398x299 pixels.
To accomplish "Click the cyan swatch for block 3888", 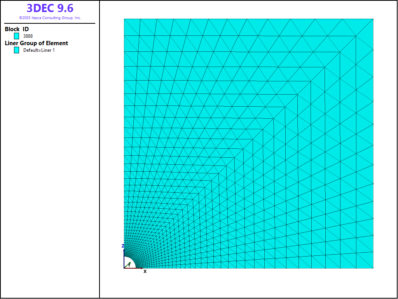I will coord(17,36).
